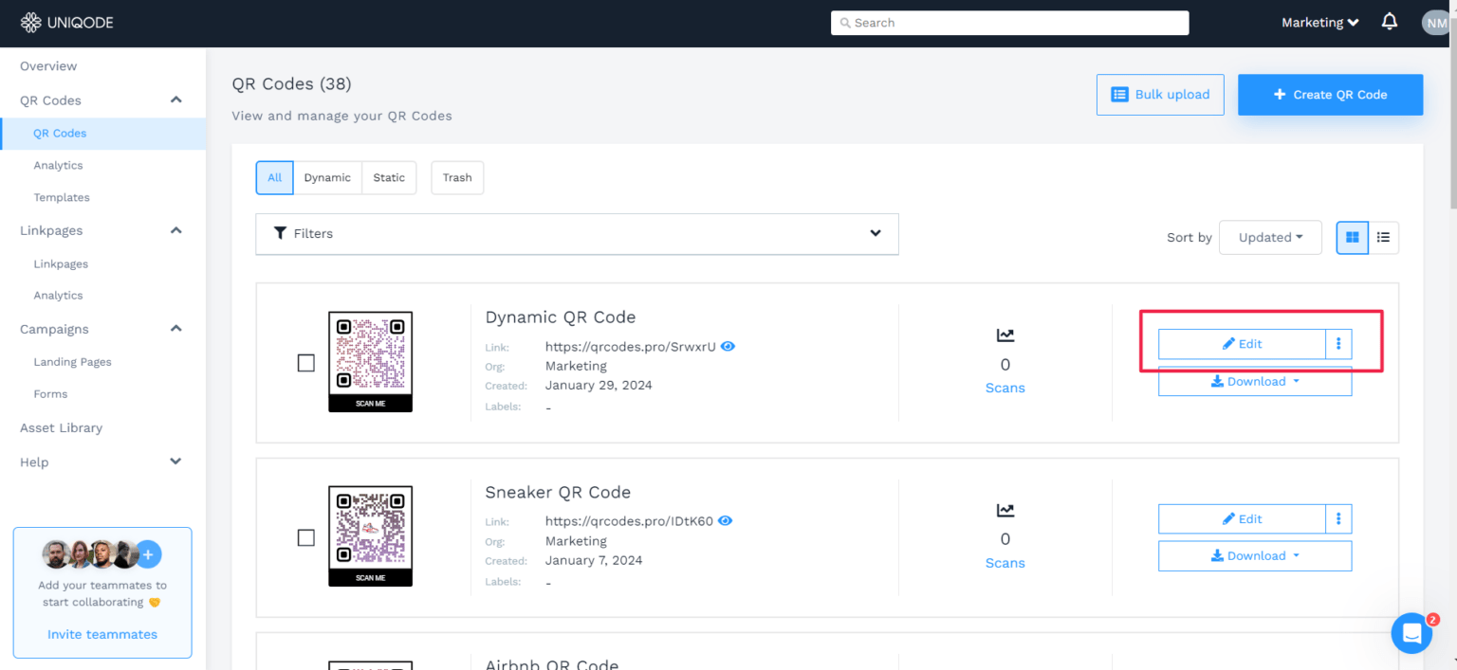1457x670 pixels.
Task: Open the Trash tab
Action: point(457,177)
